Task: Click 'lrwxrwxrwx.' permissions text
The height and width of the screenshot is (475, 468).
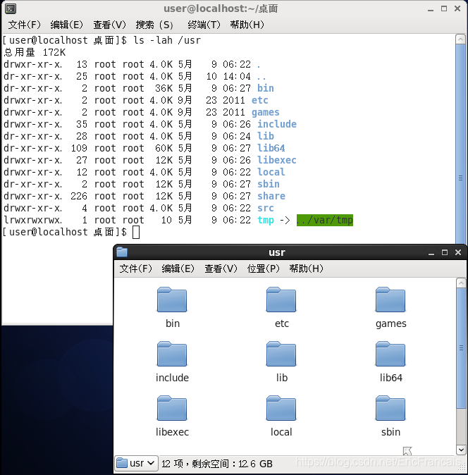Action: tap(32, 220)
